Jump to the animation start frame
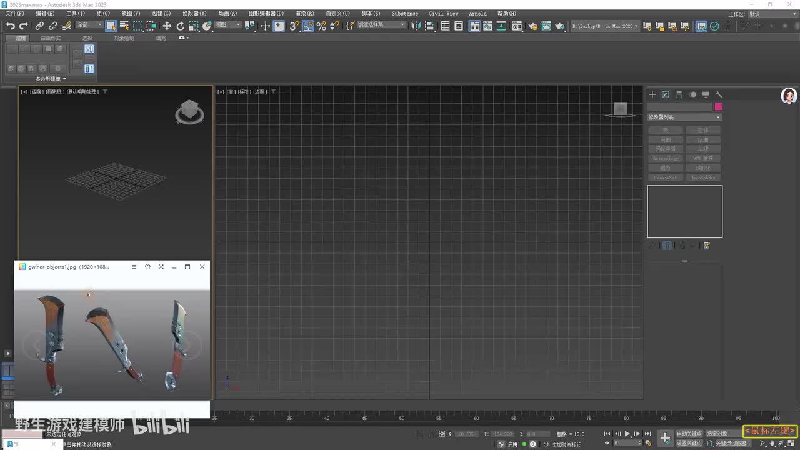The image size is (800, 450). 607,434
